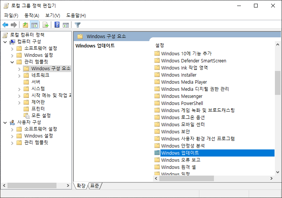The height and width of the screenshot is (198, 282).
Task: Select Windows 안정성 분석 entry
Action: (x=183, y=146)
